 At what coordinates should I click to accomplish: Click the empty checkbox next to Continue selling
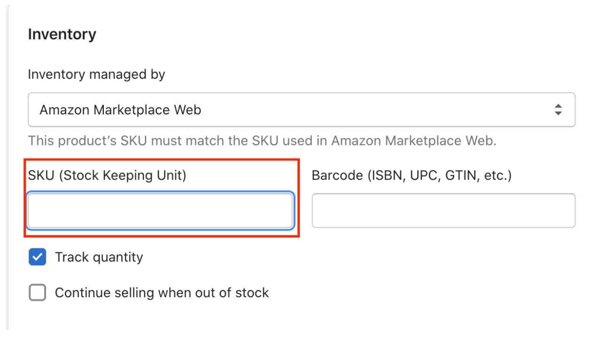36,292
